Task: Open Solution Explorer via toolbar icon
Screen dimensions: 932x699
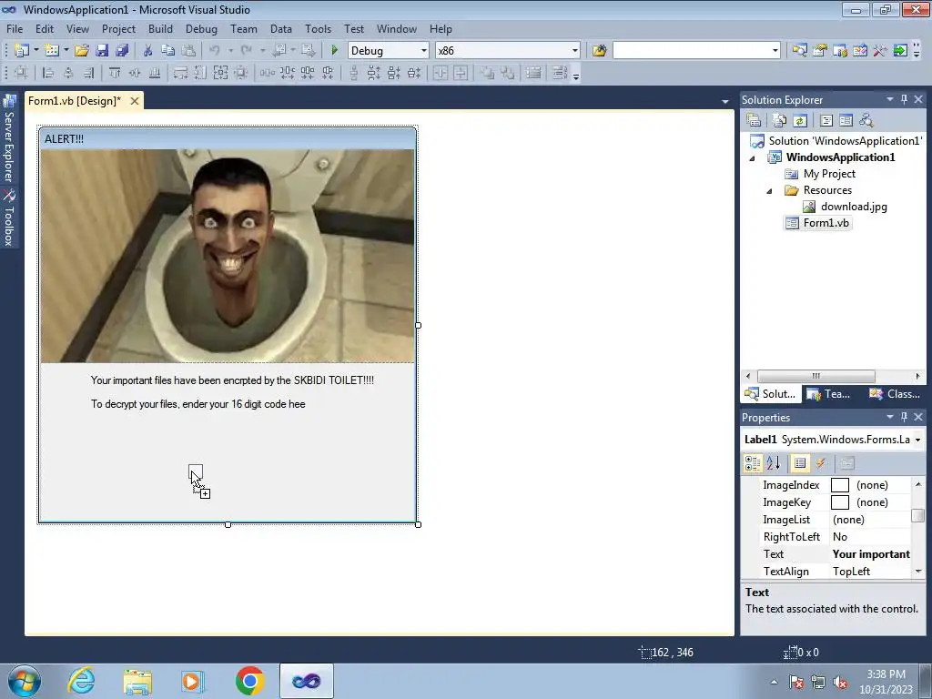Action: pyautogui.click(x=799, y=51)
